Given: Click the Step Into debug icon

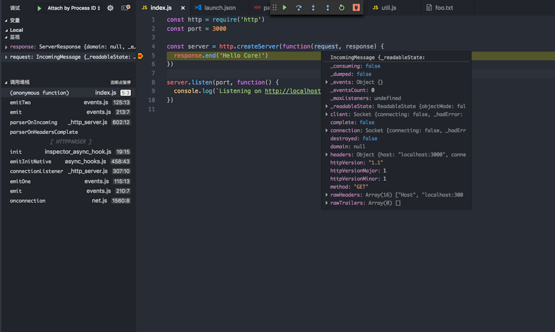Looking at the screenshot, I should (313, 8).
